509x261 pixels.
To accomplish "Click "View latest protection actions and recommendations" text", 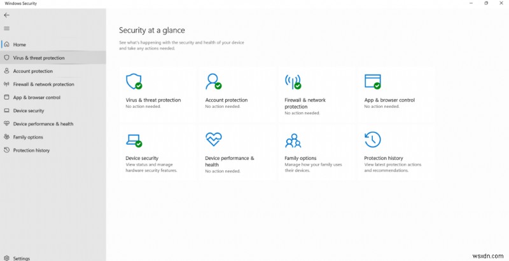I will 393,168.
